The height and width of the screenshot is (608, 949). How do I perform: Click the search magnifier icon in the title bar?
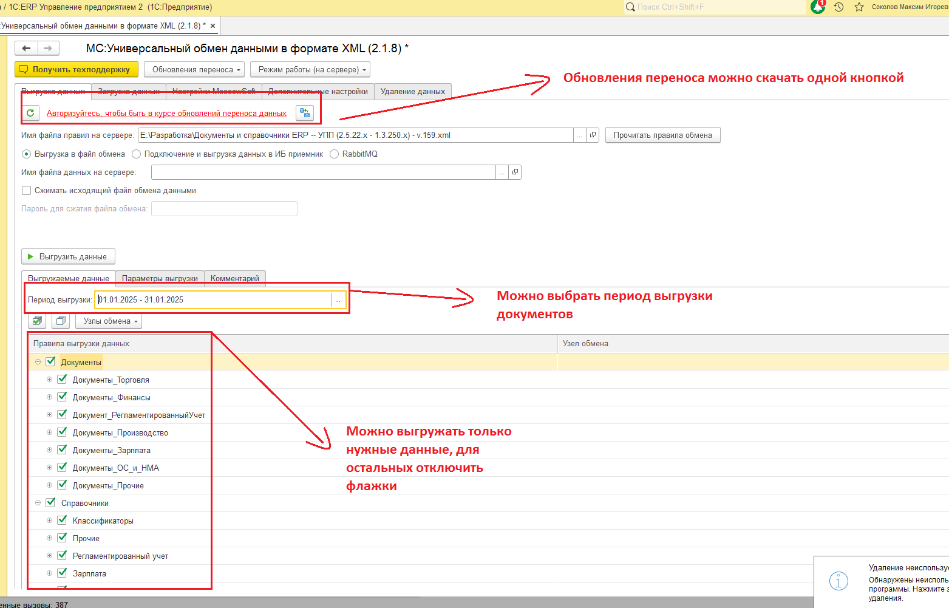click(x=630, y=7)
